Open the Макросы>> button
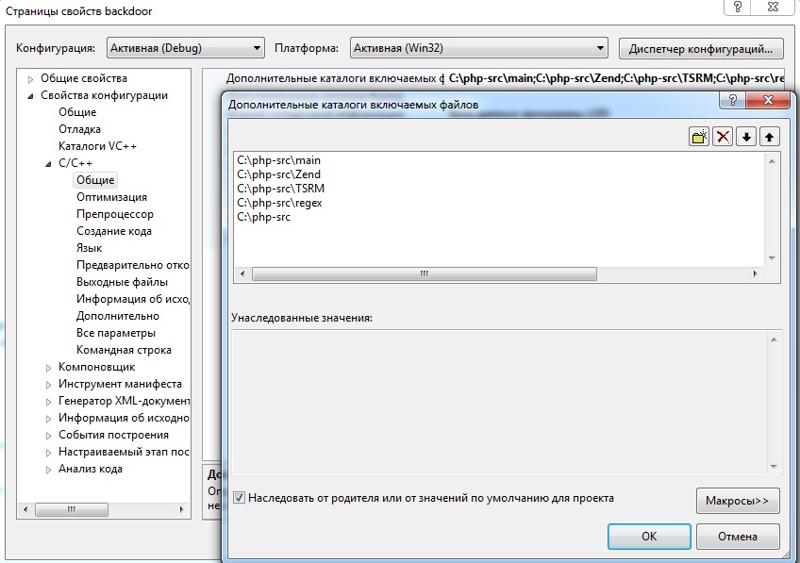Screen dimensions: 800x563 [738, 500]
